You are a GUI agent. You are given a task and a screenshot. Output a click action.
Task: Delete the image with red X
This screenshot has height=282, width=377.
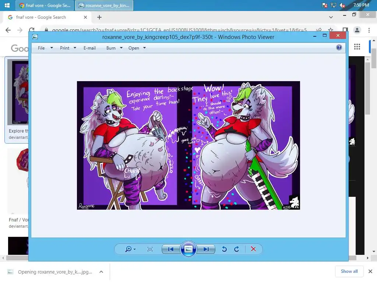[x=253, y=249]
